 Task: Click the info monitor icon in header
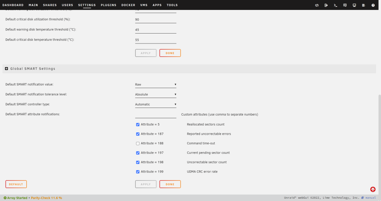click(354, 5)
